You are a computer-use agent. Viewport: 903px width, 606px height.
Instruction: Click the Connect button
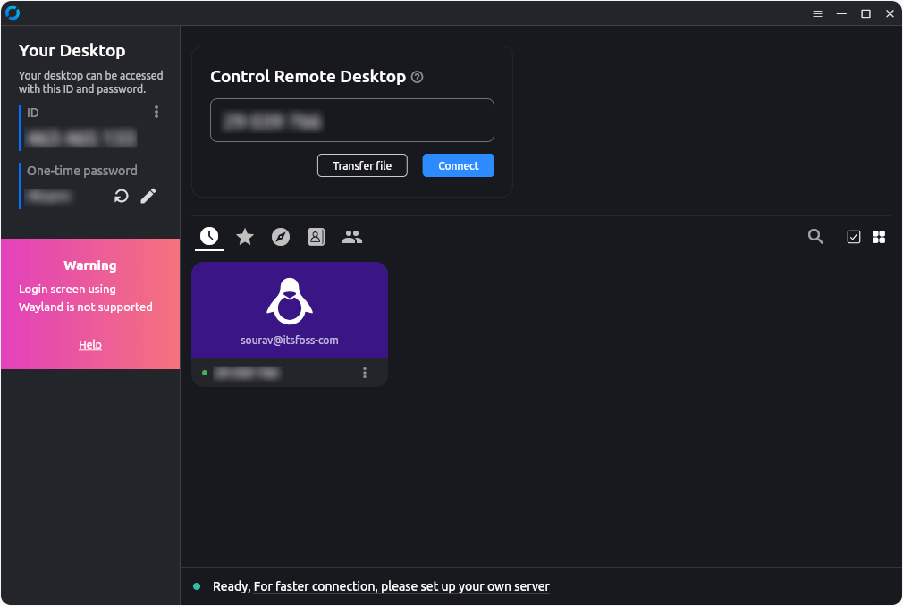[x=458, y=165]
